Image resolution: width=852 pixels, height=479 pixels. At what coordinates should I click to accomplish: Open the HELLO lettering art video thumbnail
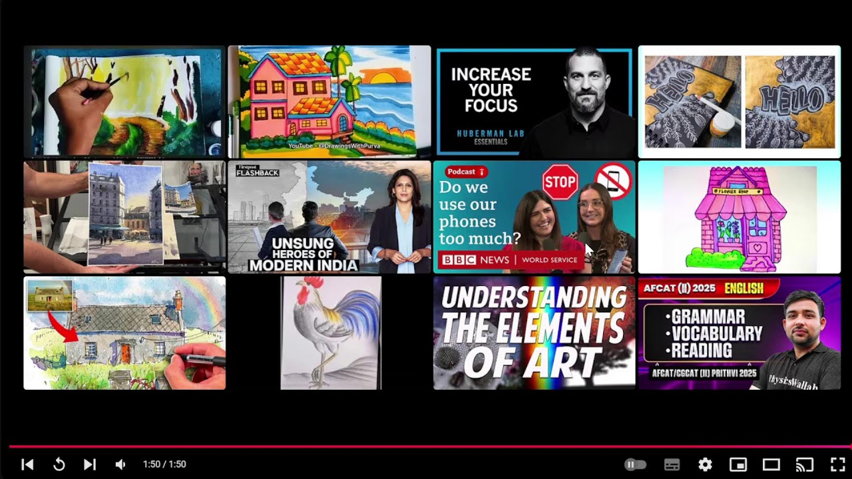(740, 101)
